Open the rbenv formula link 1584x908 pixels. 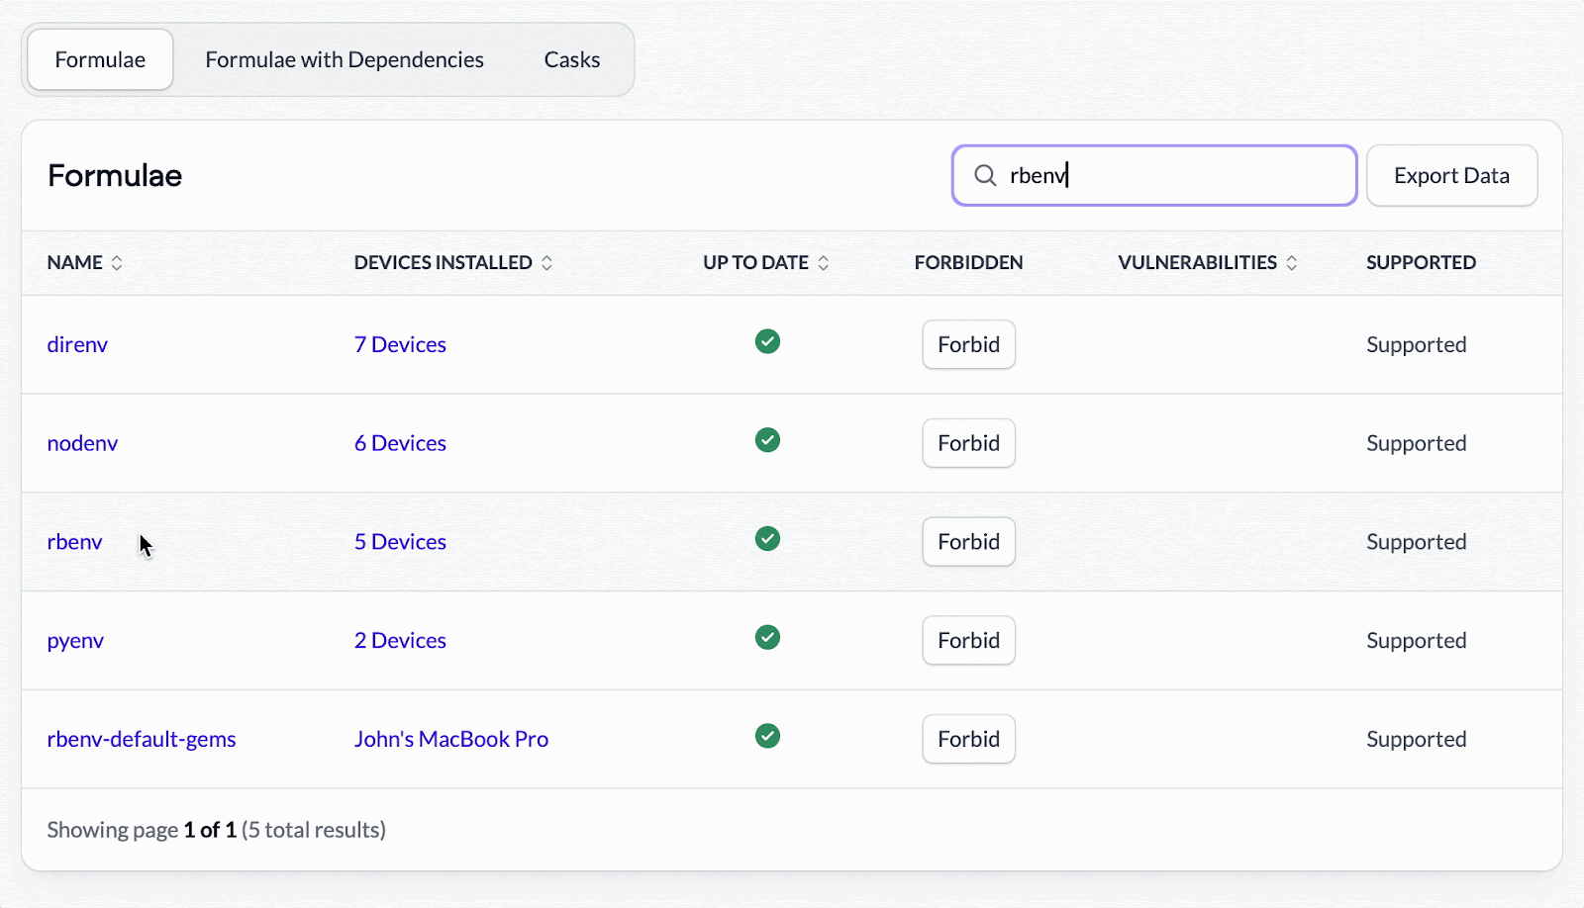click(74, 542)
